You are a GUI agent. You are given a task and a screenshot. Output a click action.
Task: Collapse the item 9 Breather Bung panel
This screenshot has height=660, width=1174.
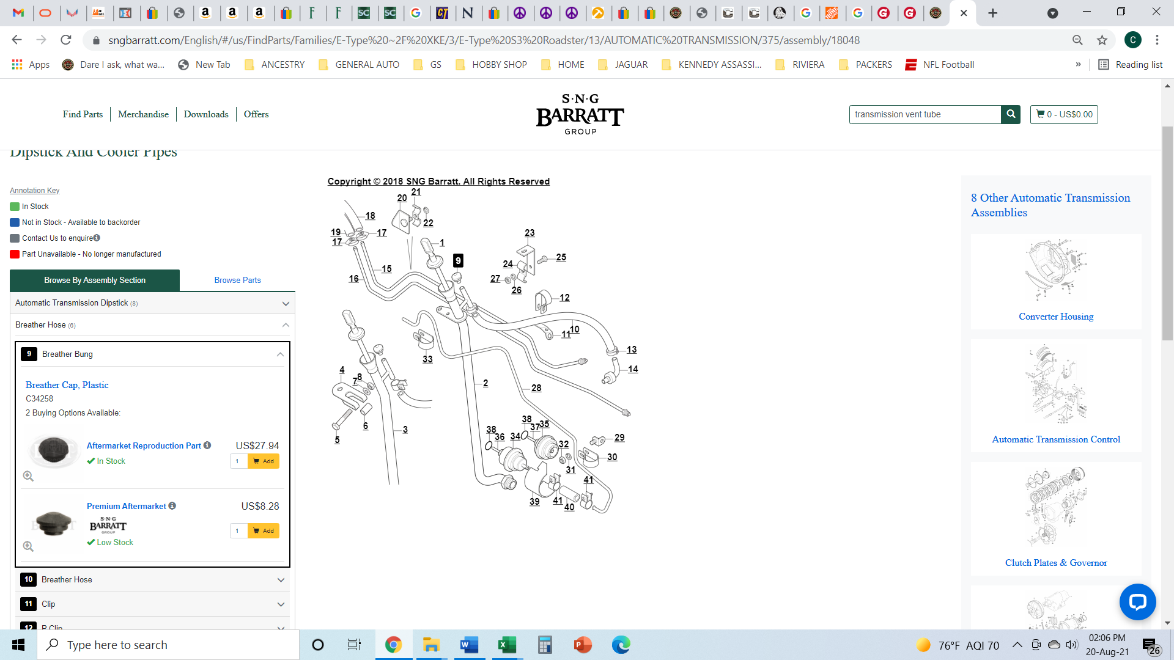coord(152,354)
